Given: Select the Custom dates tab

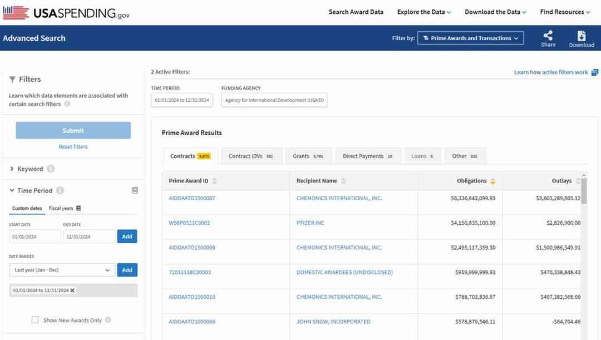Looking at the screenshot, I should pyautogui.click(x=27, y=208).
